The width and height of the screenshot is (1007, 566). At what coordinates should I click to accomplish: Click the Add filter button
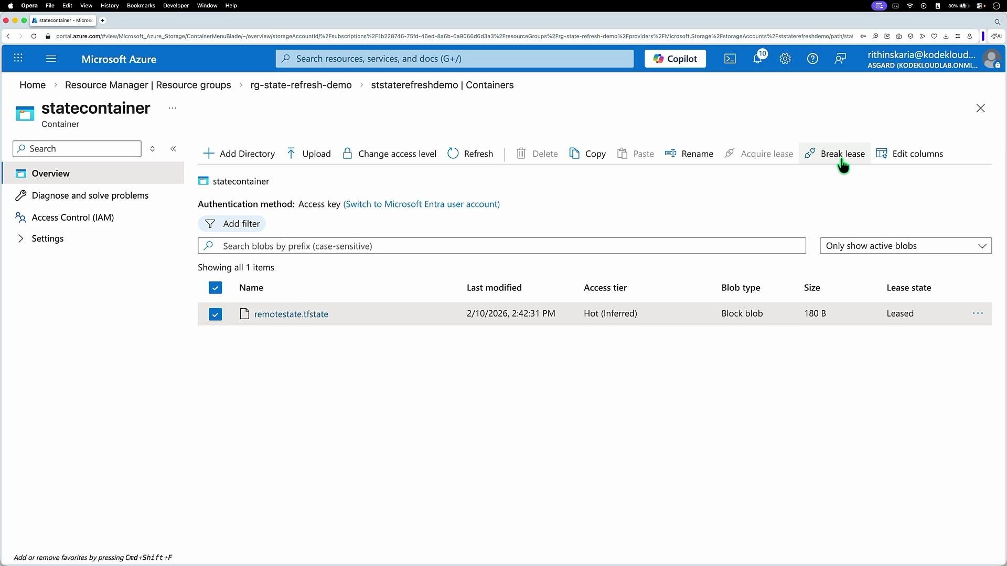(232, 224)
